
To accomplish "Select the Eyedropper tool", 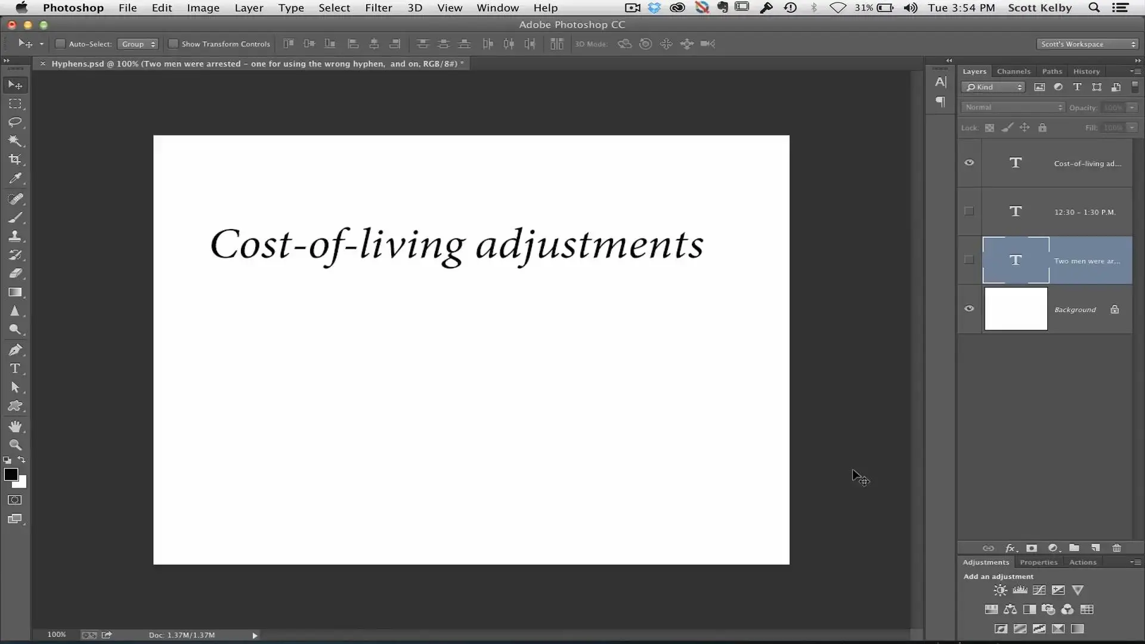I will [15, 178].
